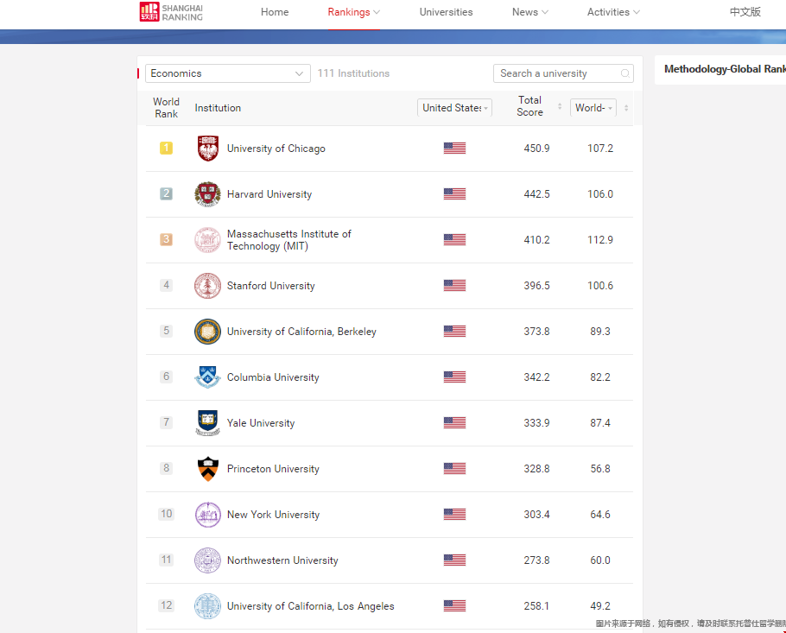Click the US flag in the Harvard row
Viewport: 786px width, 633px height.
tap(454, 194)
